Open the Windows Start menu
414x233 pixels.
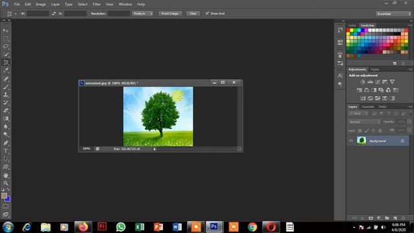coord(8,227)
